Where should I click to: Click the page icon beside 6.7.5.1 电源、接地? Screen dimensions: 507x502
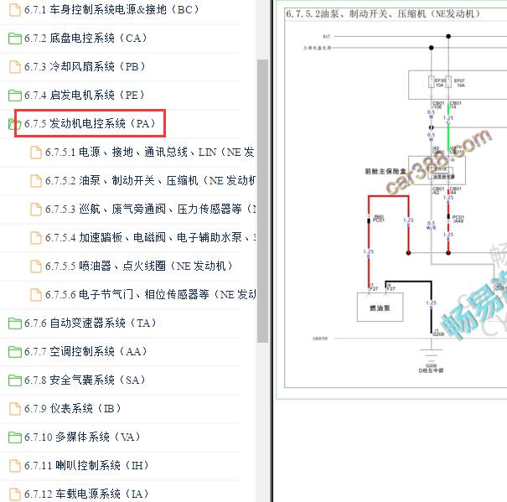pyautogui.click(x=35, y=153)
